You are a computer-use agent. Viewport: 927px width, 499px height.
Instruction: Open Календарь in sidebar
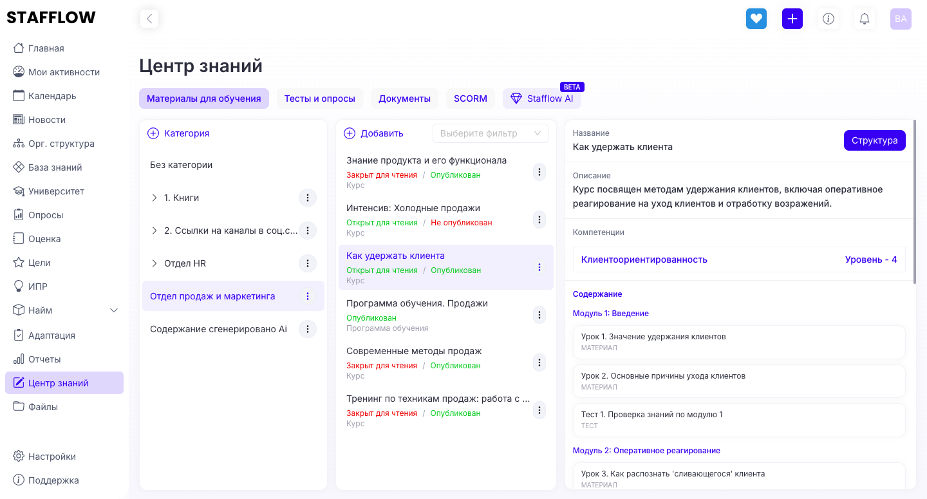coord(64,96)
